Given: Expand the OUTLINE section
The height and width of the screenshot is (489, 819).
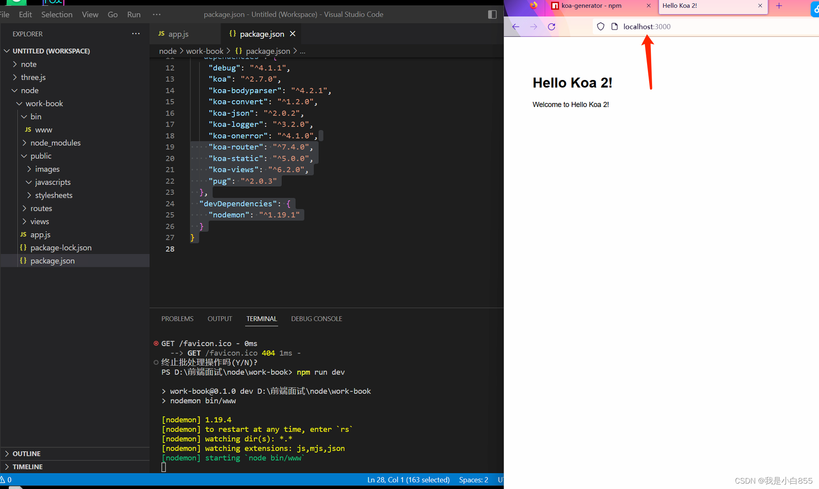Looking at the screenshot, I should pos(27,453).
